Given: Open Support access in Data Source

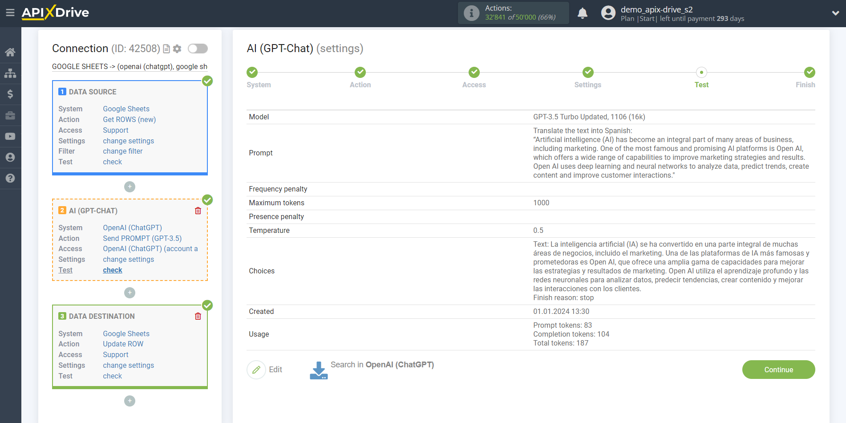Looking at the screenshot, I should (115, 130).
